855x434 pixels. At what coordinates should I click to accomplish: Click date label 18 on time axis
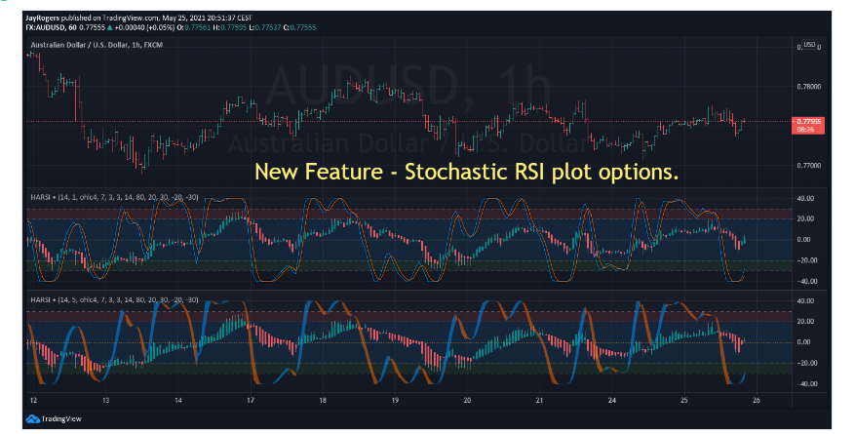pos(323,401)
